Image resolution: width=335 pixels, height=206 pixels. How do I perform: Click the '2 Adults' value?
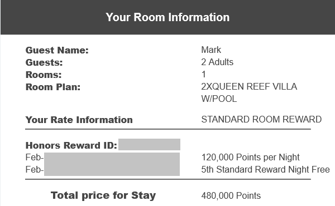(217, 62)
